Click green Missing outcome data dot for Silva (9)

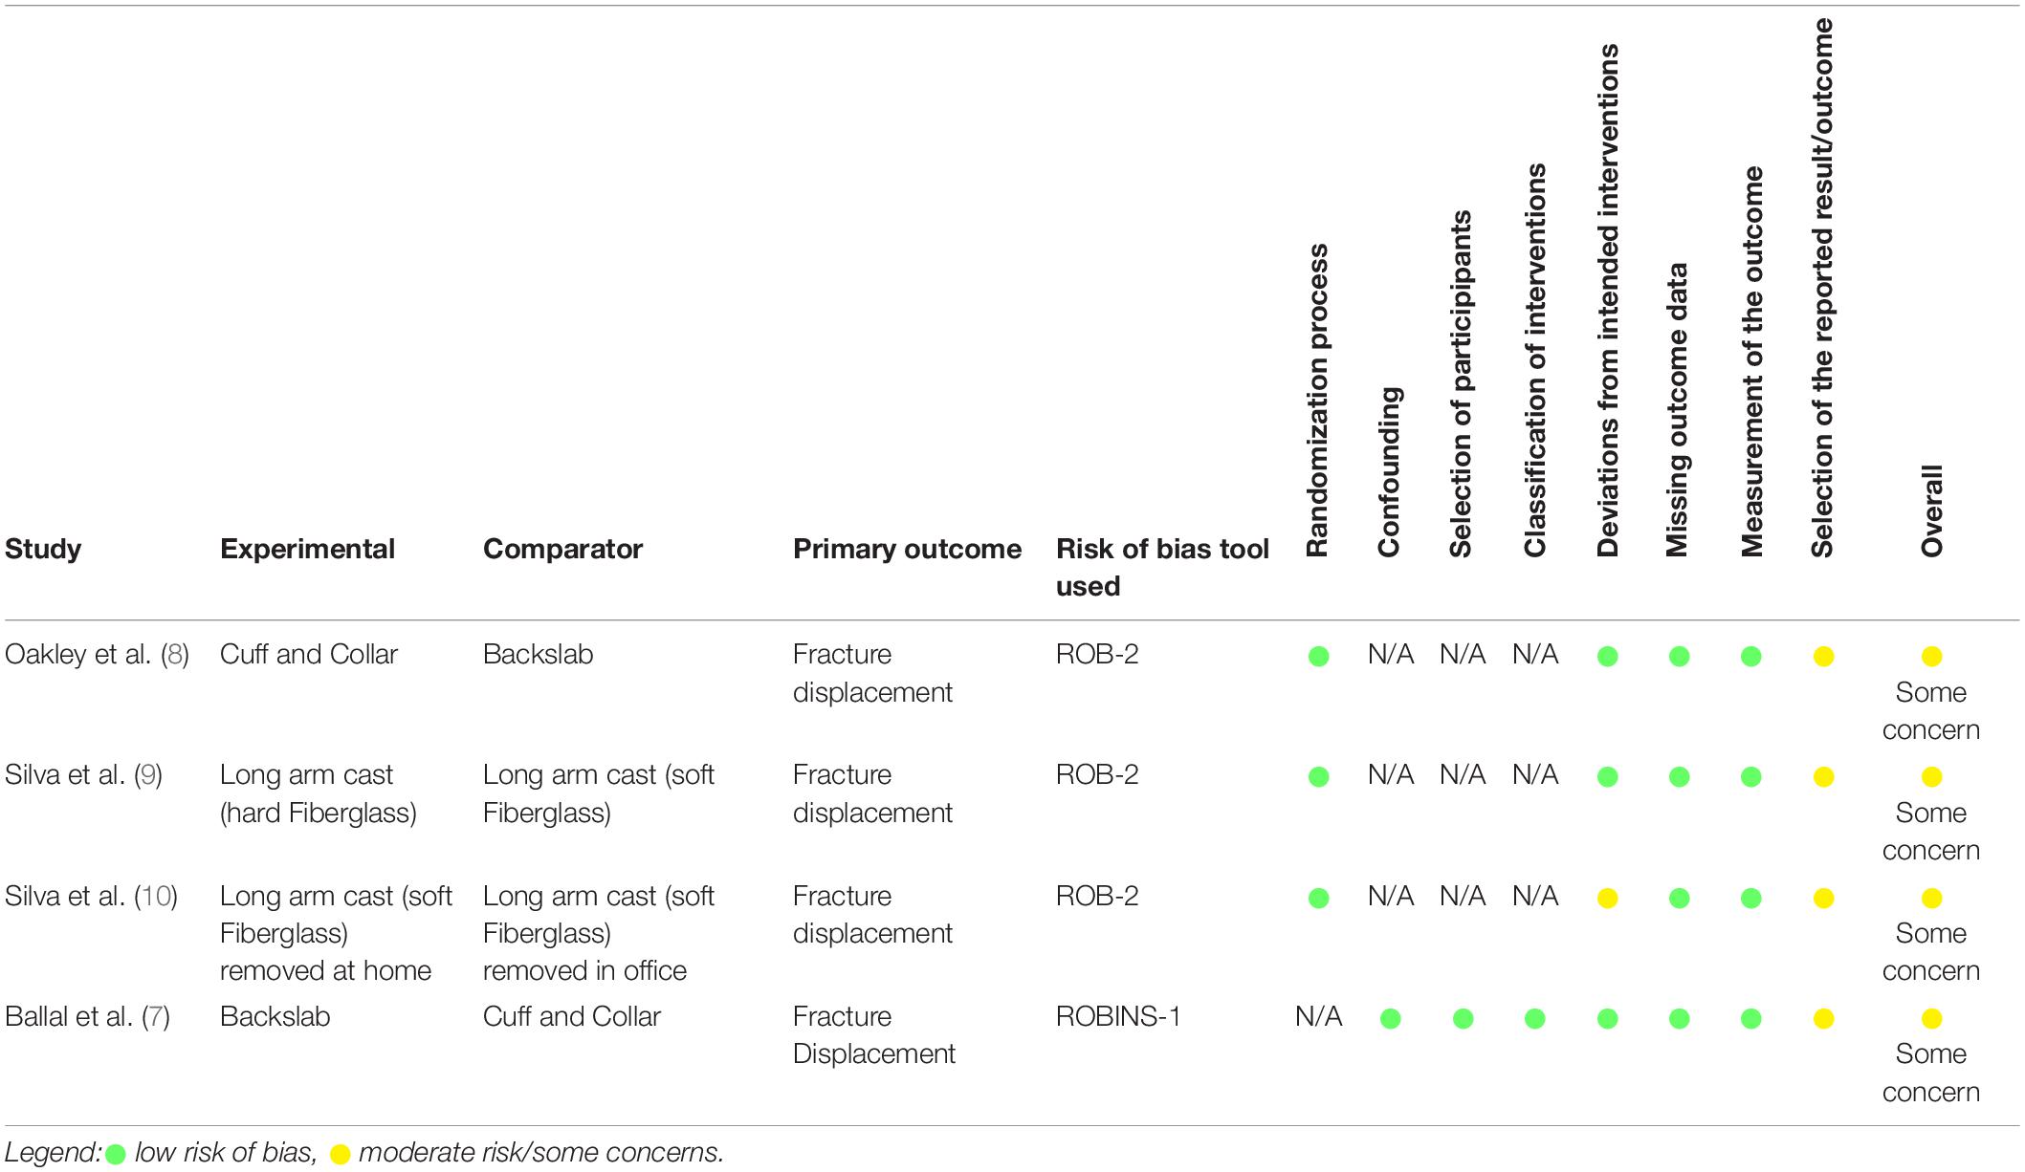1680,777
